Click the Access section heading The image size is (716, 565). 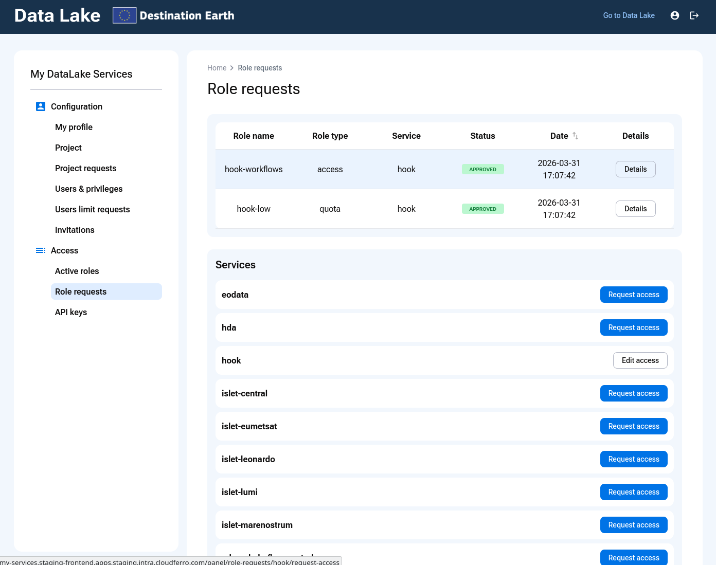[65, 250]
